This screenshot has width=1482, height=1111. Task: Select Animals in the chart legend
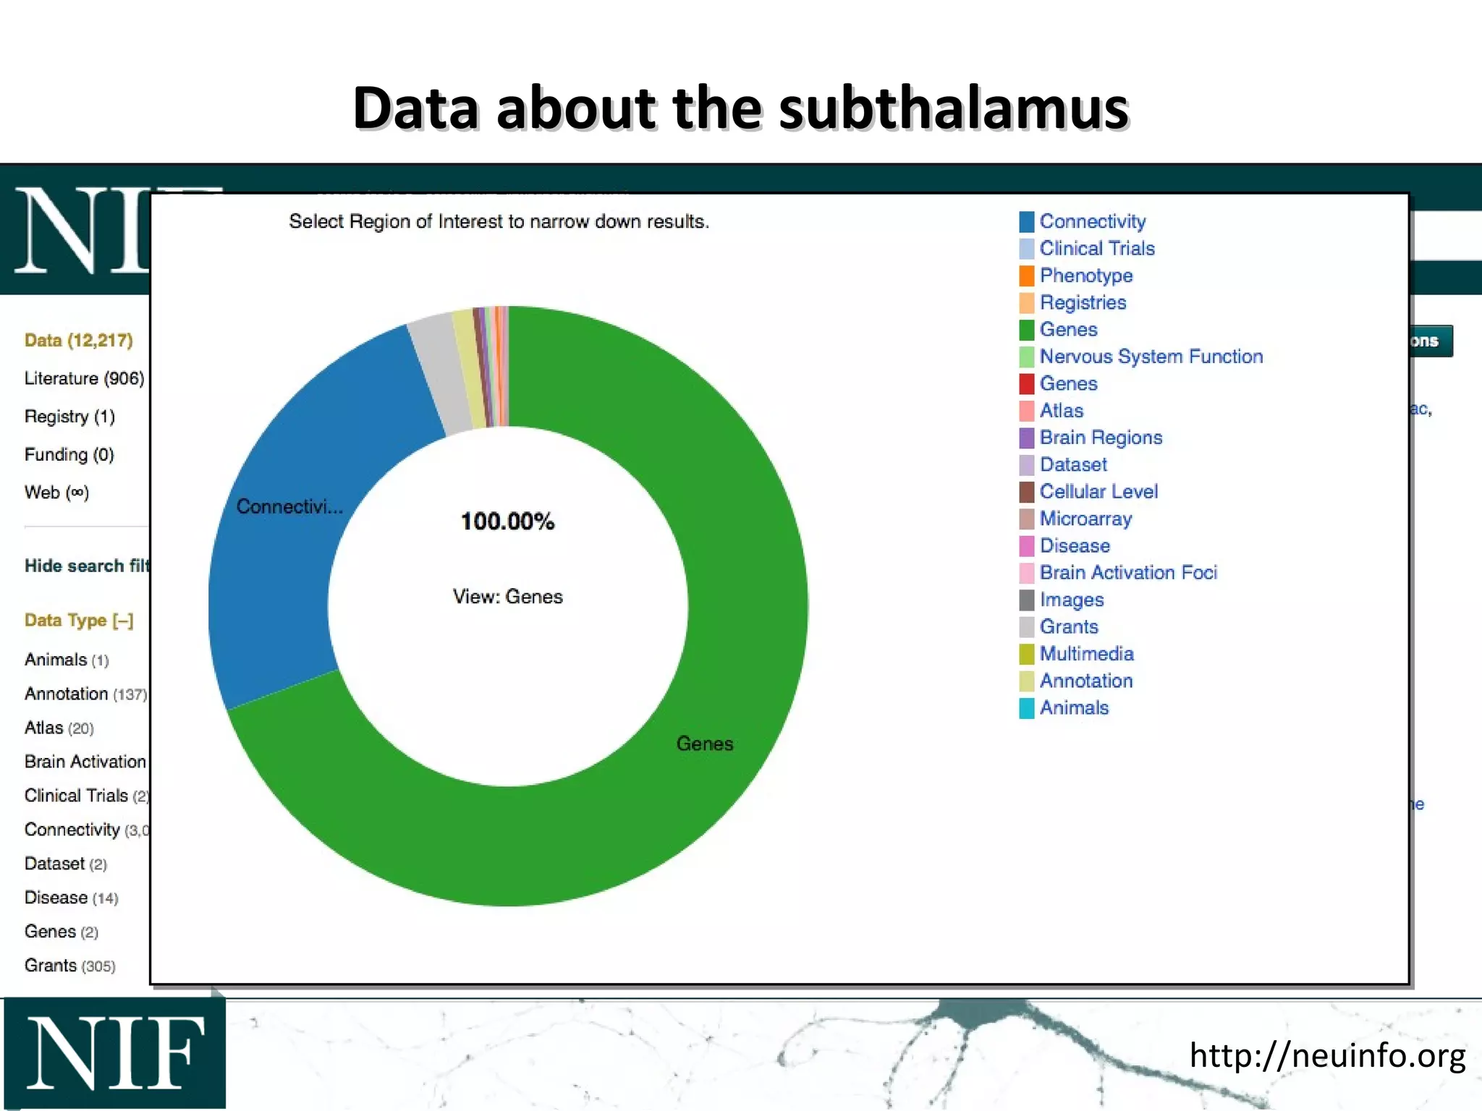click(x=1074, y=707)
